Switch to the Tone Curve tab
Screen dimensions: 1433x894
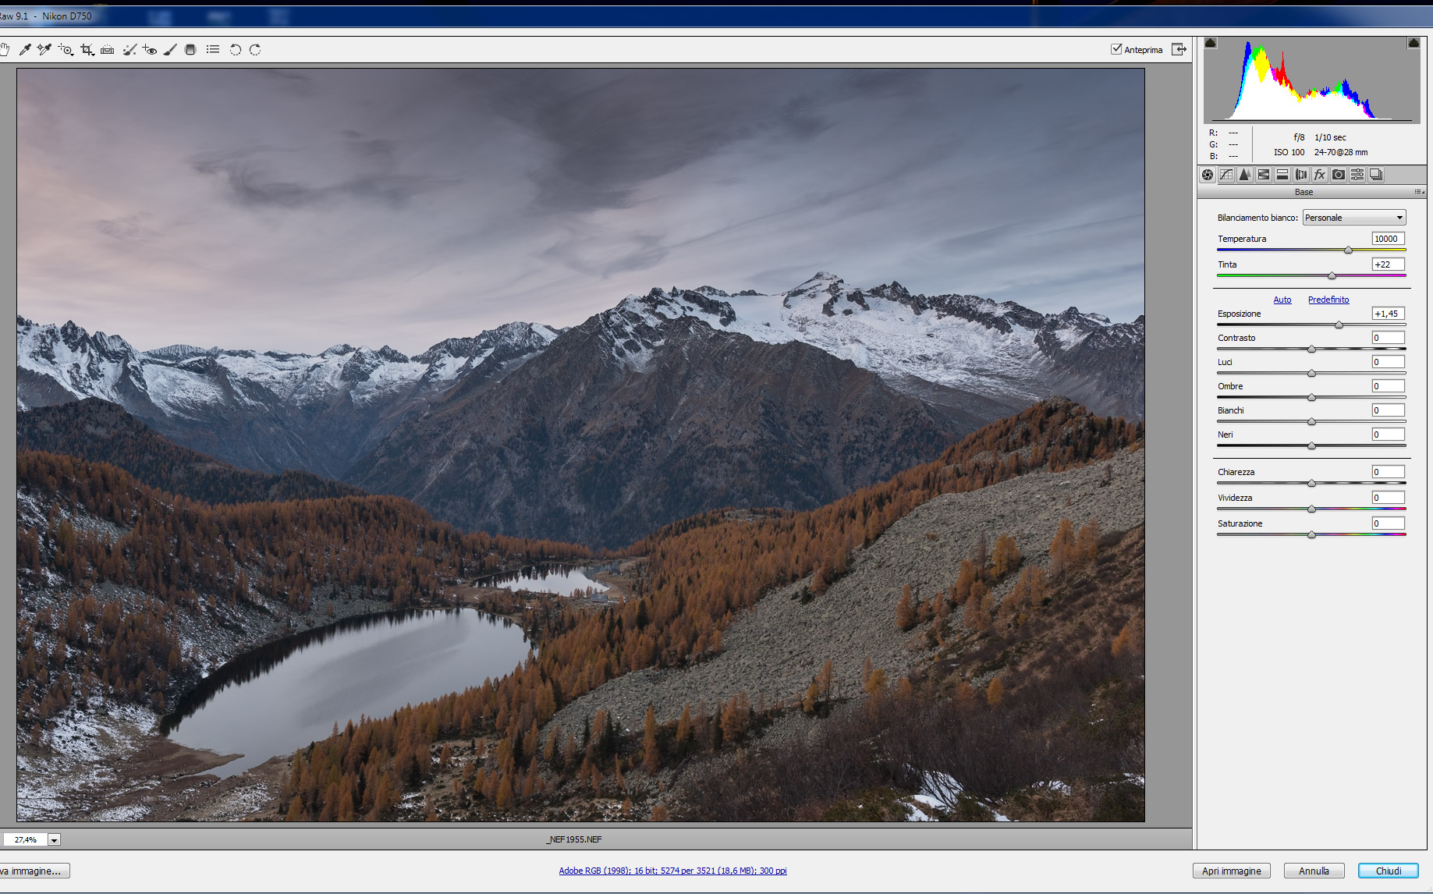click(x=1226, y=175)
